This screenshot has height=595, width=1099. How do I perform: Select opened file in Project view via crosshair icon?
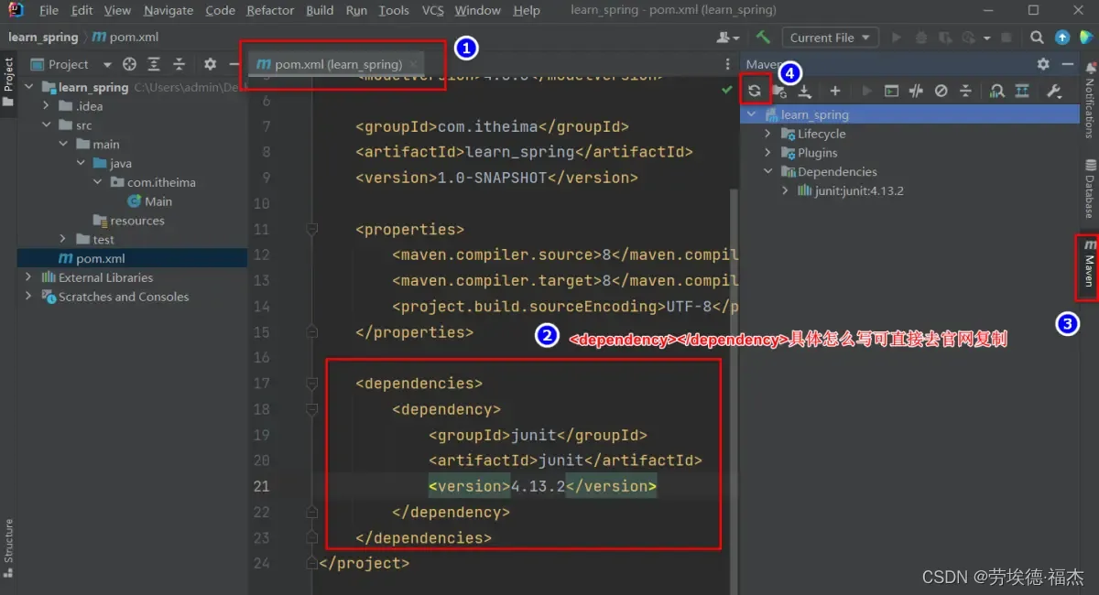(x=129, y=64)
